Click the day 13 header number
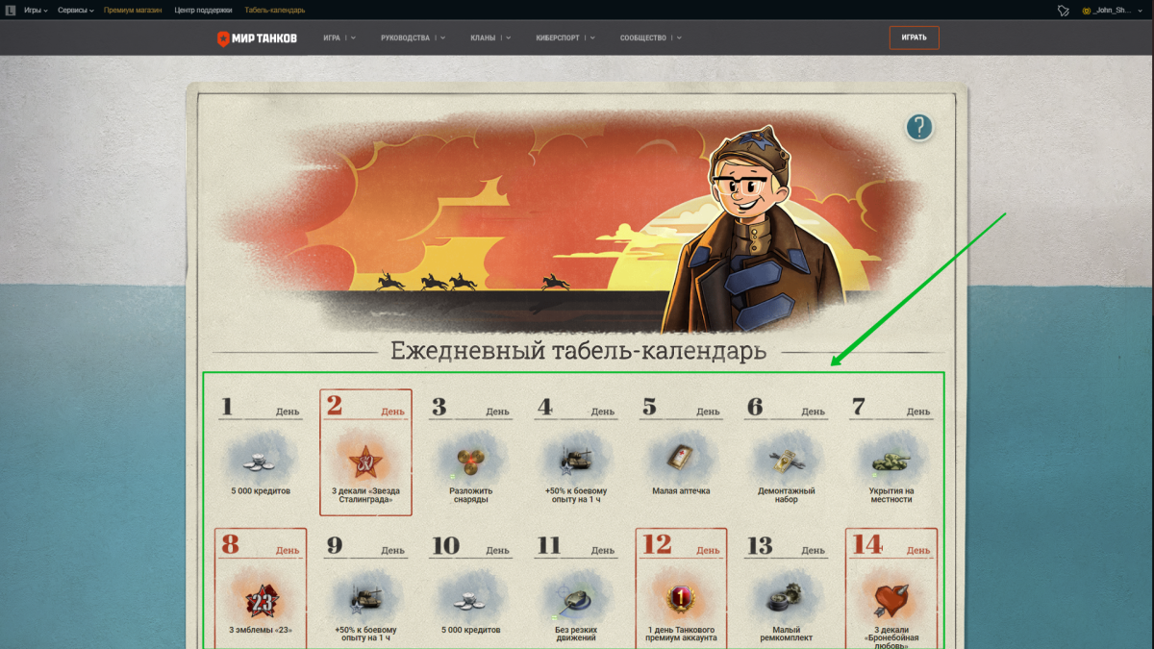This screenshot has width=1154, height=649. 760,546
